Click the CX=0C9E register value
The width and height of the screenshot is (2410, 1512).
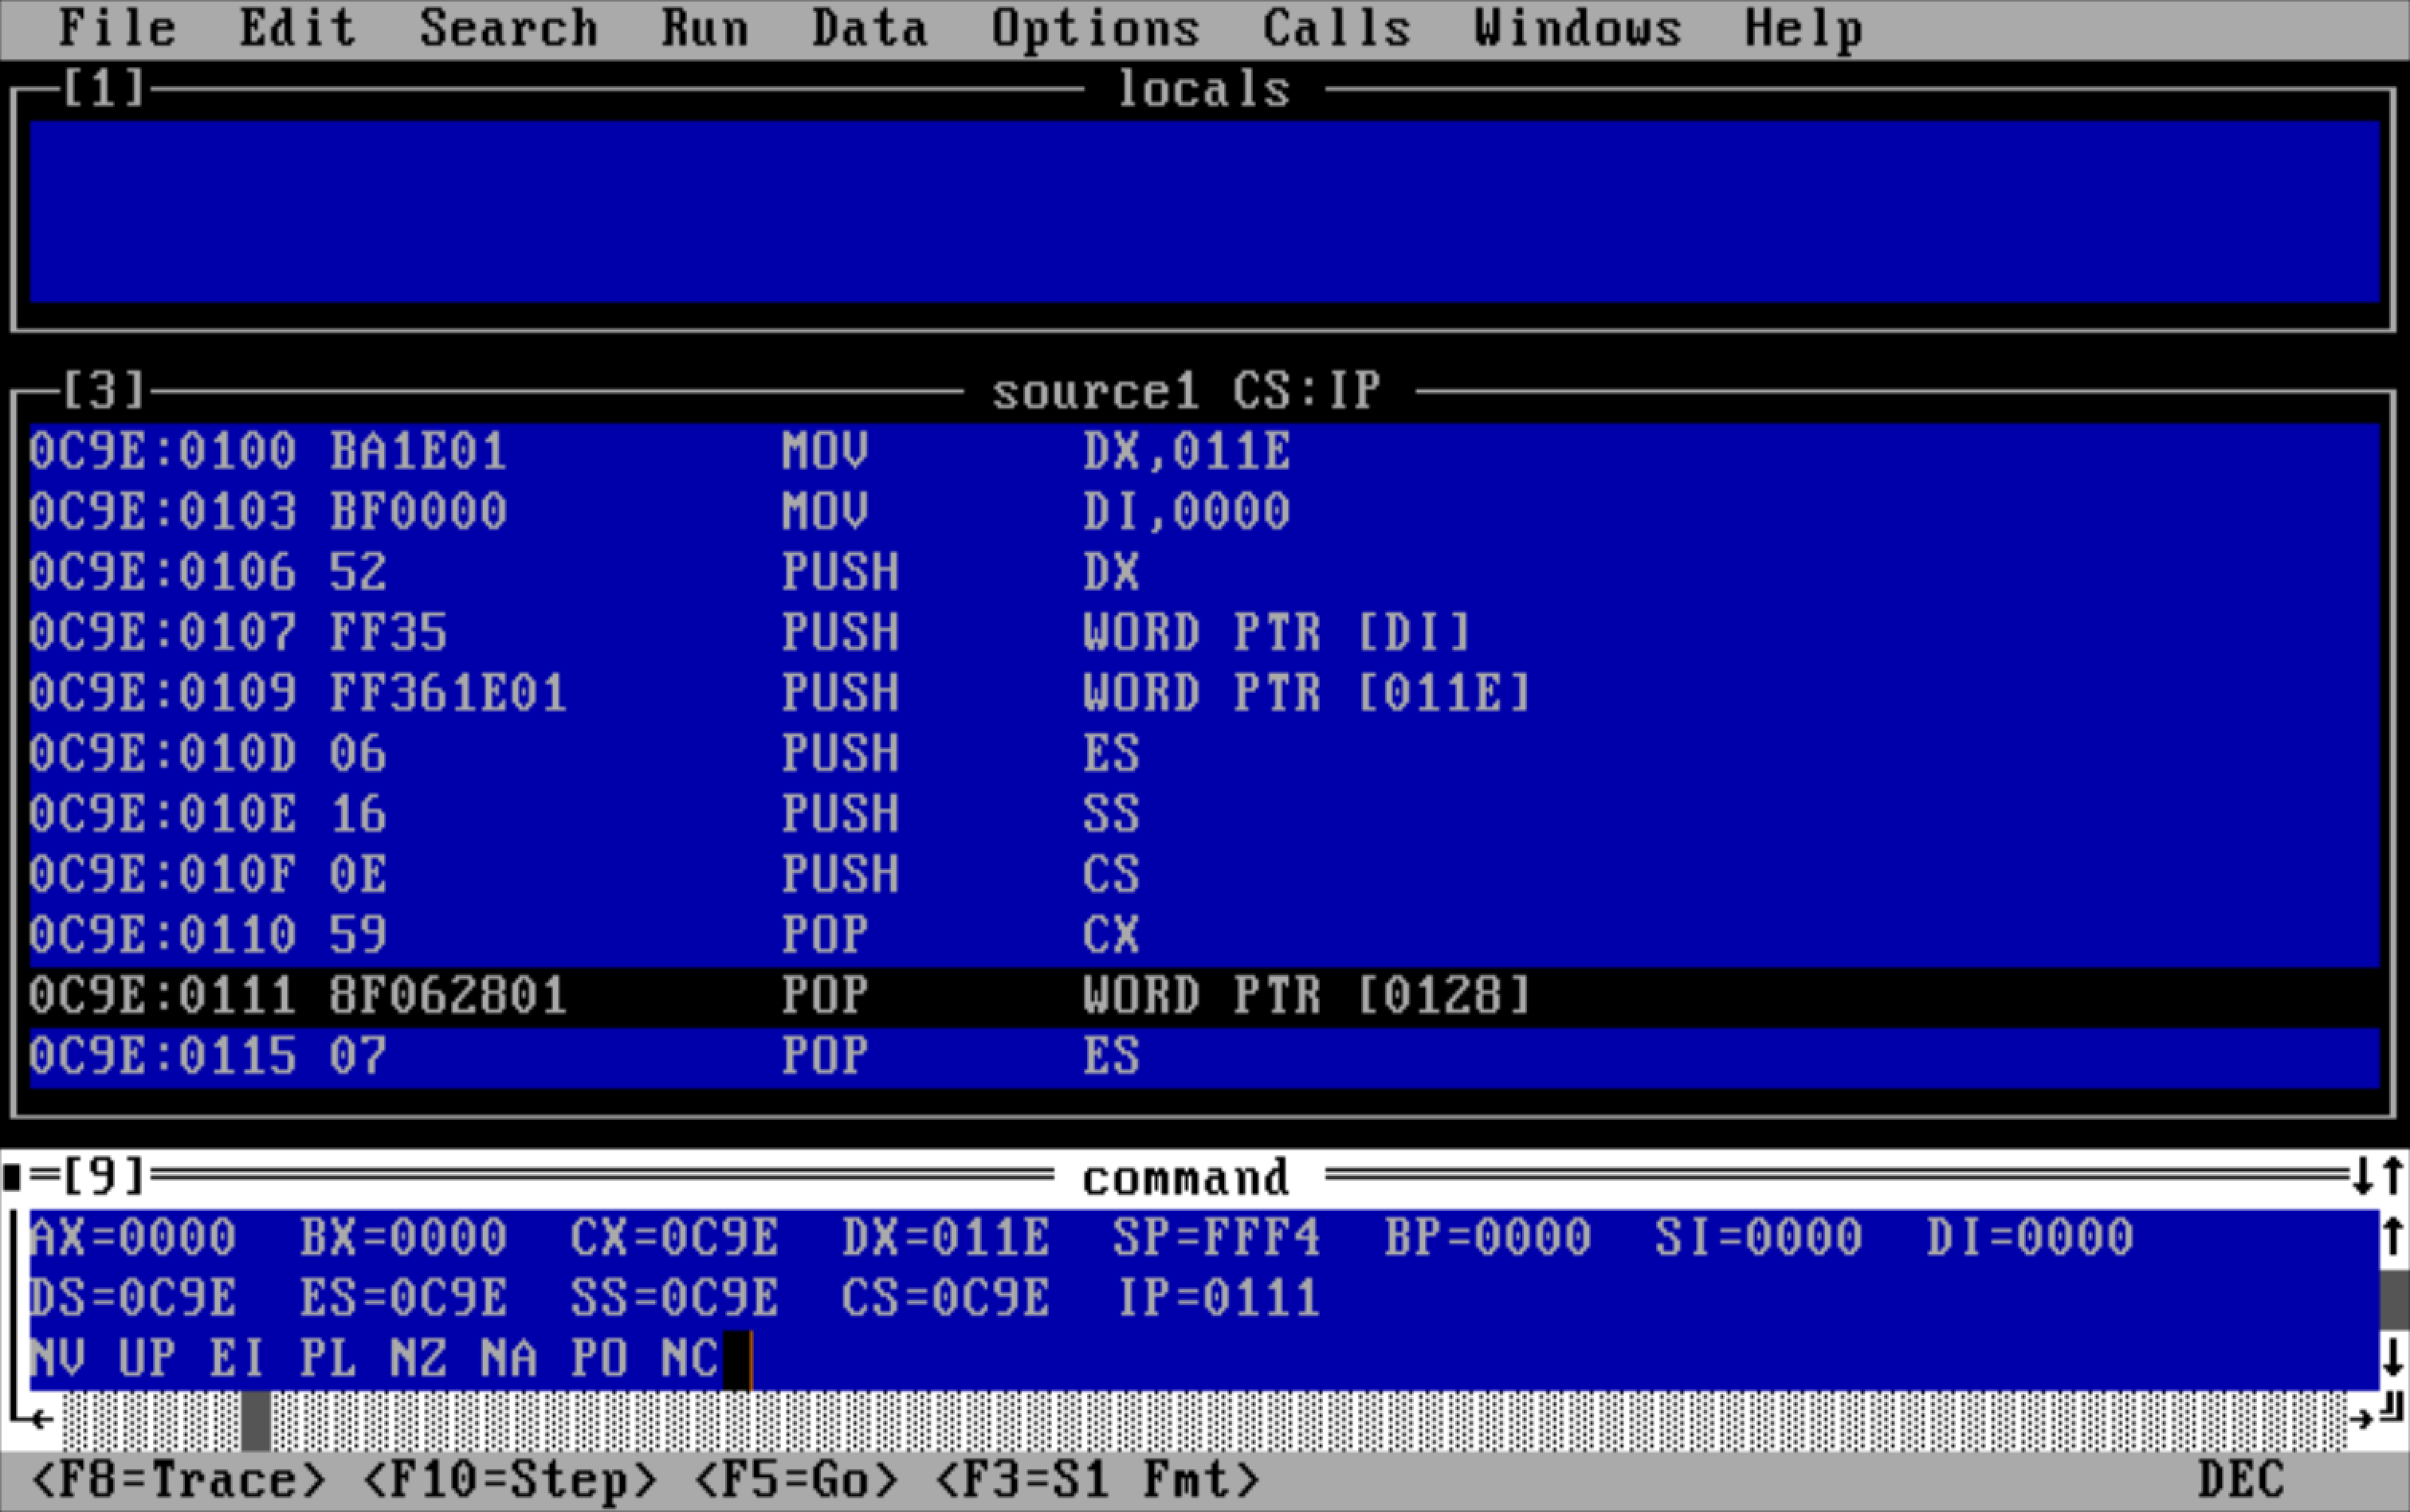point(675,1238)
